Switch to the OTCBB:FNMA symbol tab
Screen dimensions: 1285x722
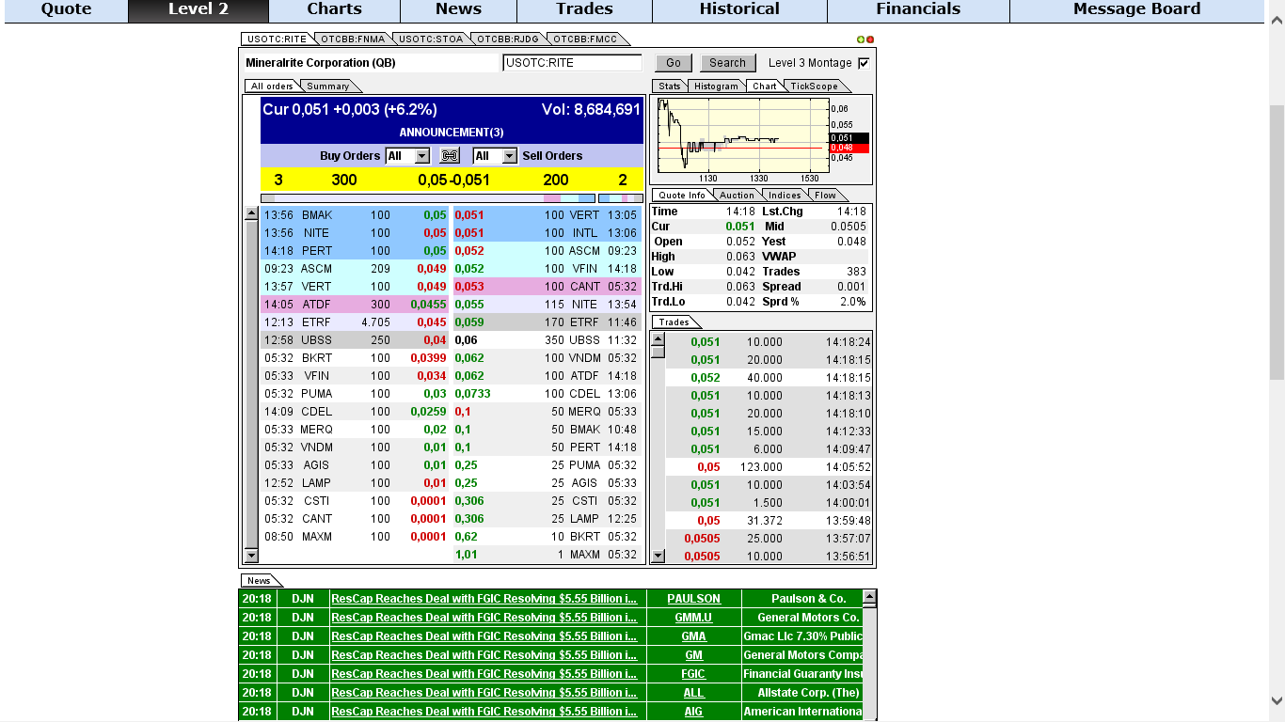pos(353,39)
